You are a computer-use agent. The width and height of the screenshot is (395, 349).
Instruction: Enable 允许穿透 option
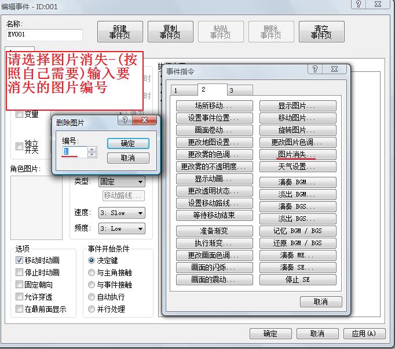pos(19,297)
